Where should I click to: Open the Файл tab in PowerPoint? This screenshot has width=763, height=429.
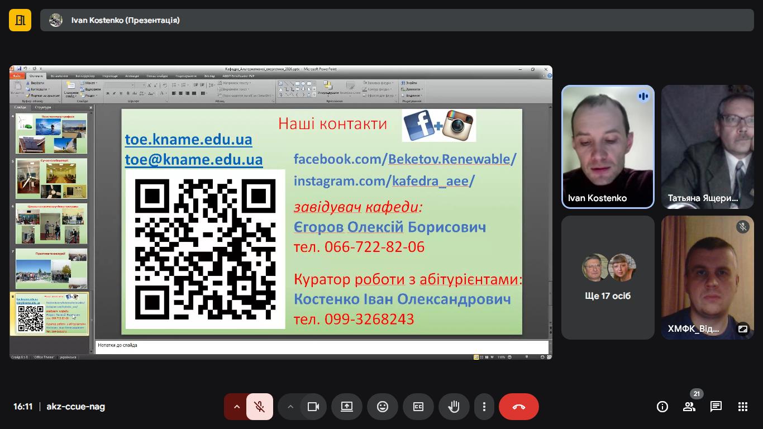17,76
